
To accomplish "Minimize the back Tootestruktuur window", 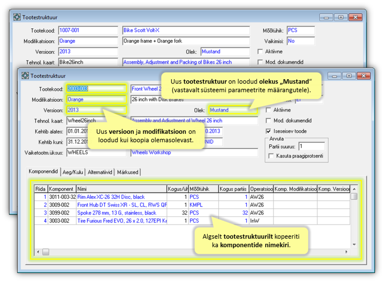I will 326,17.
